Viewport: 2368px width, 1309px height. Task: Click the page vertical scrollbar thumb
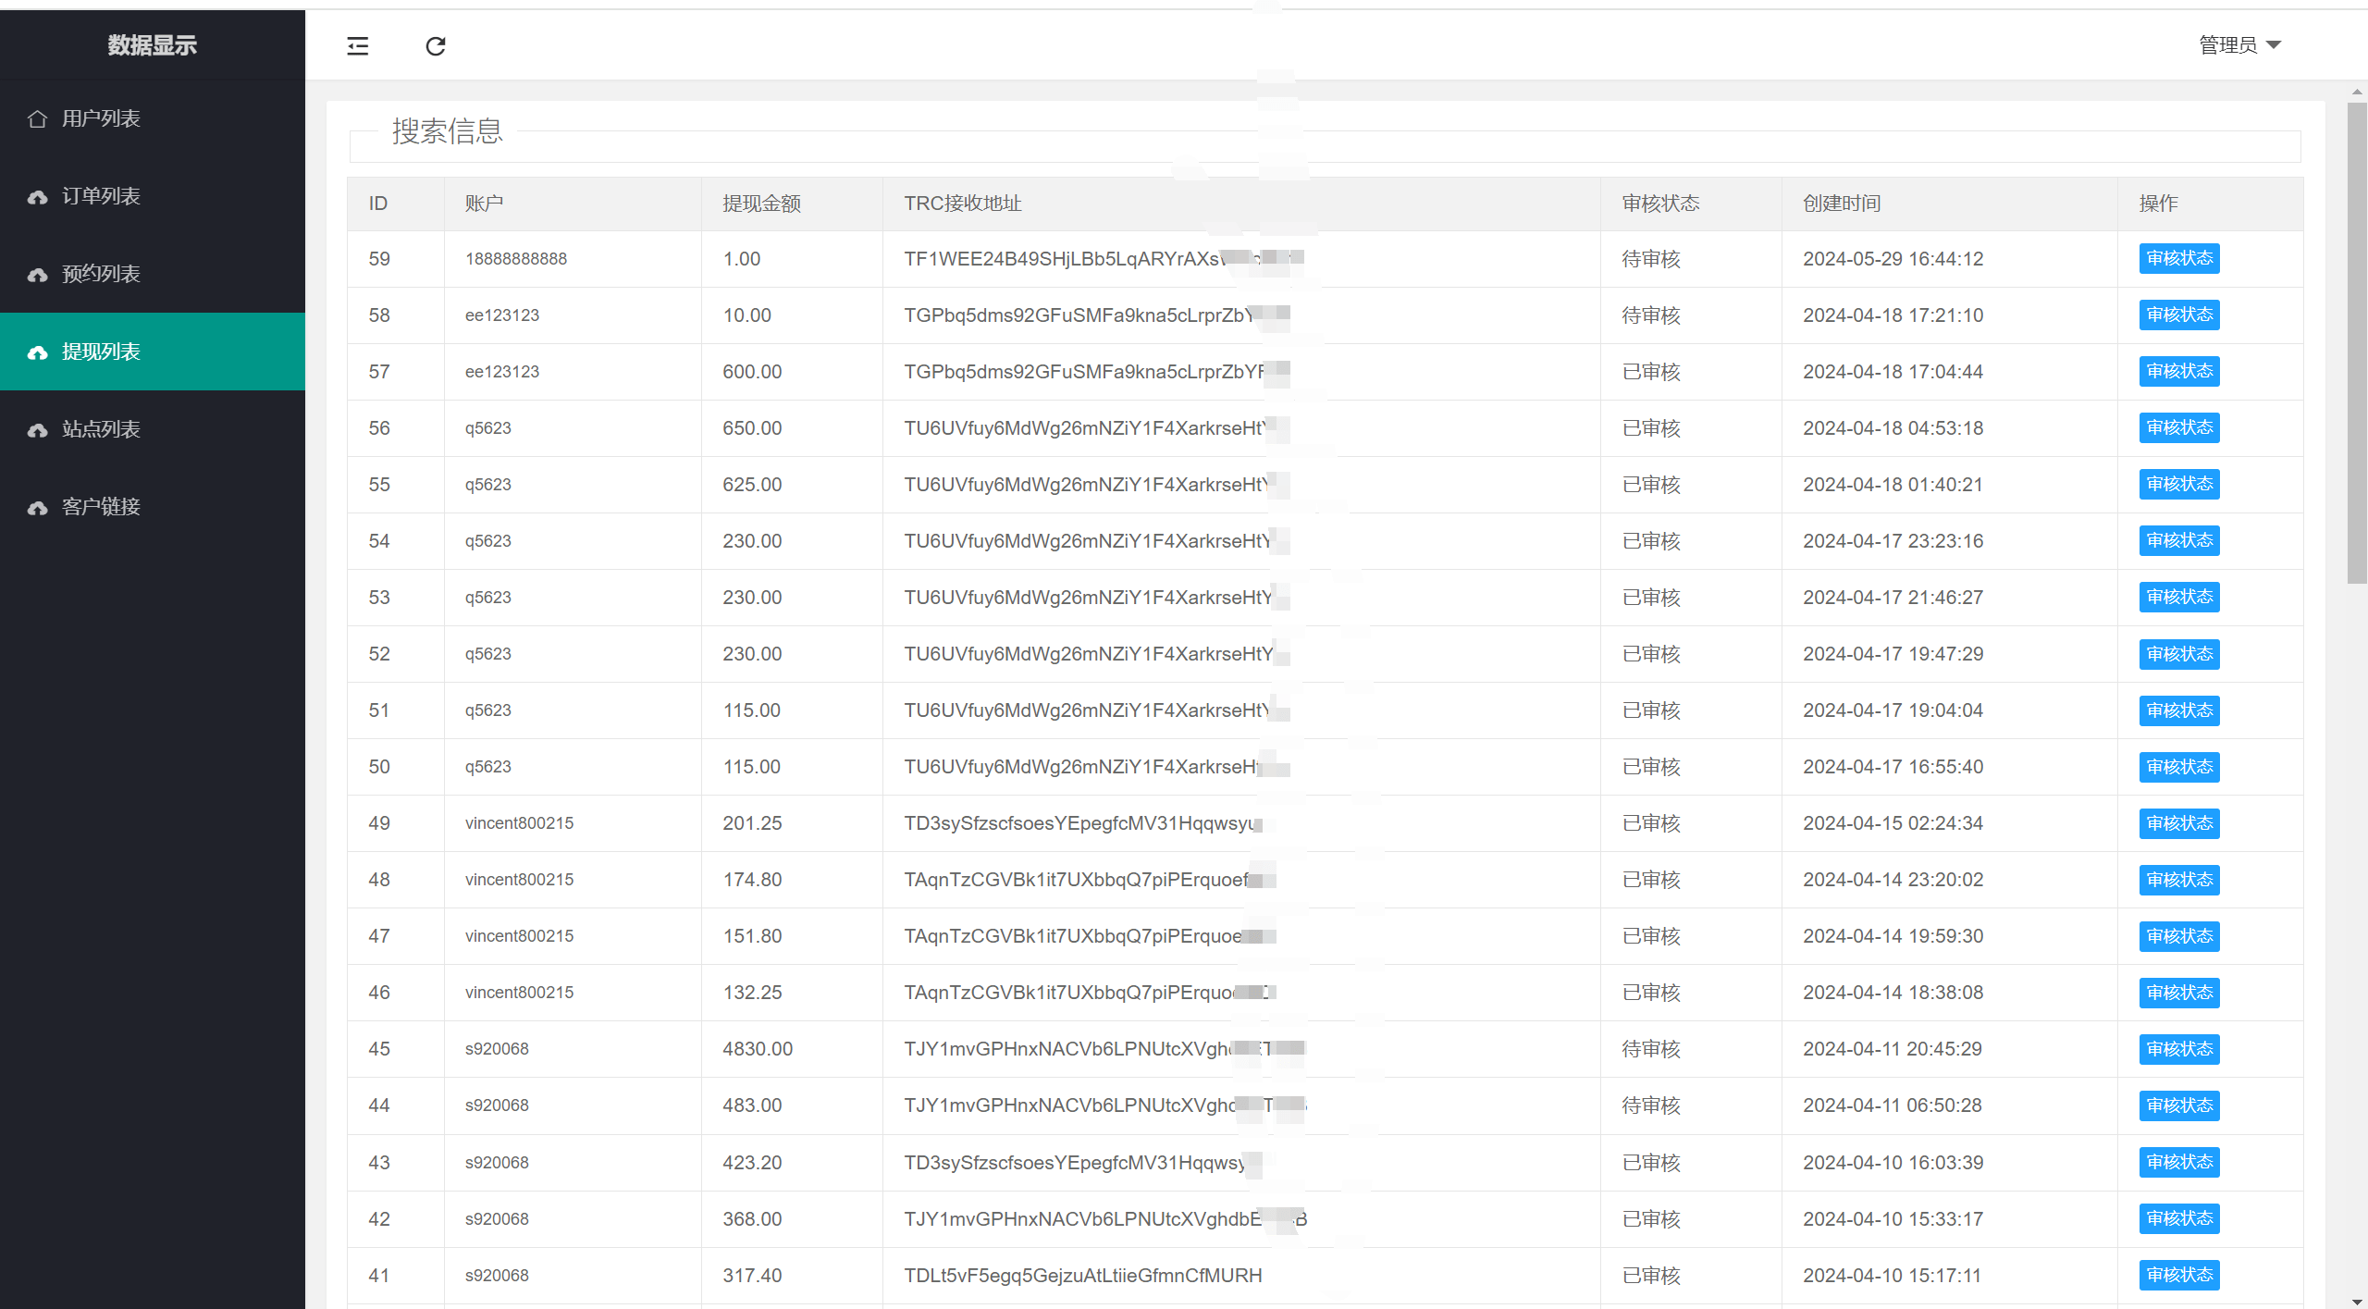tap(2357, 342)
